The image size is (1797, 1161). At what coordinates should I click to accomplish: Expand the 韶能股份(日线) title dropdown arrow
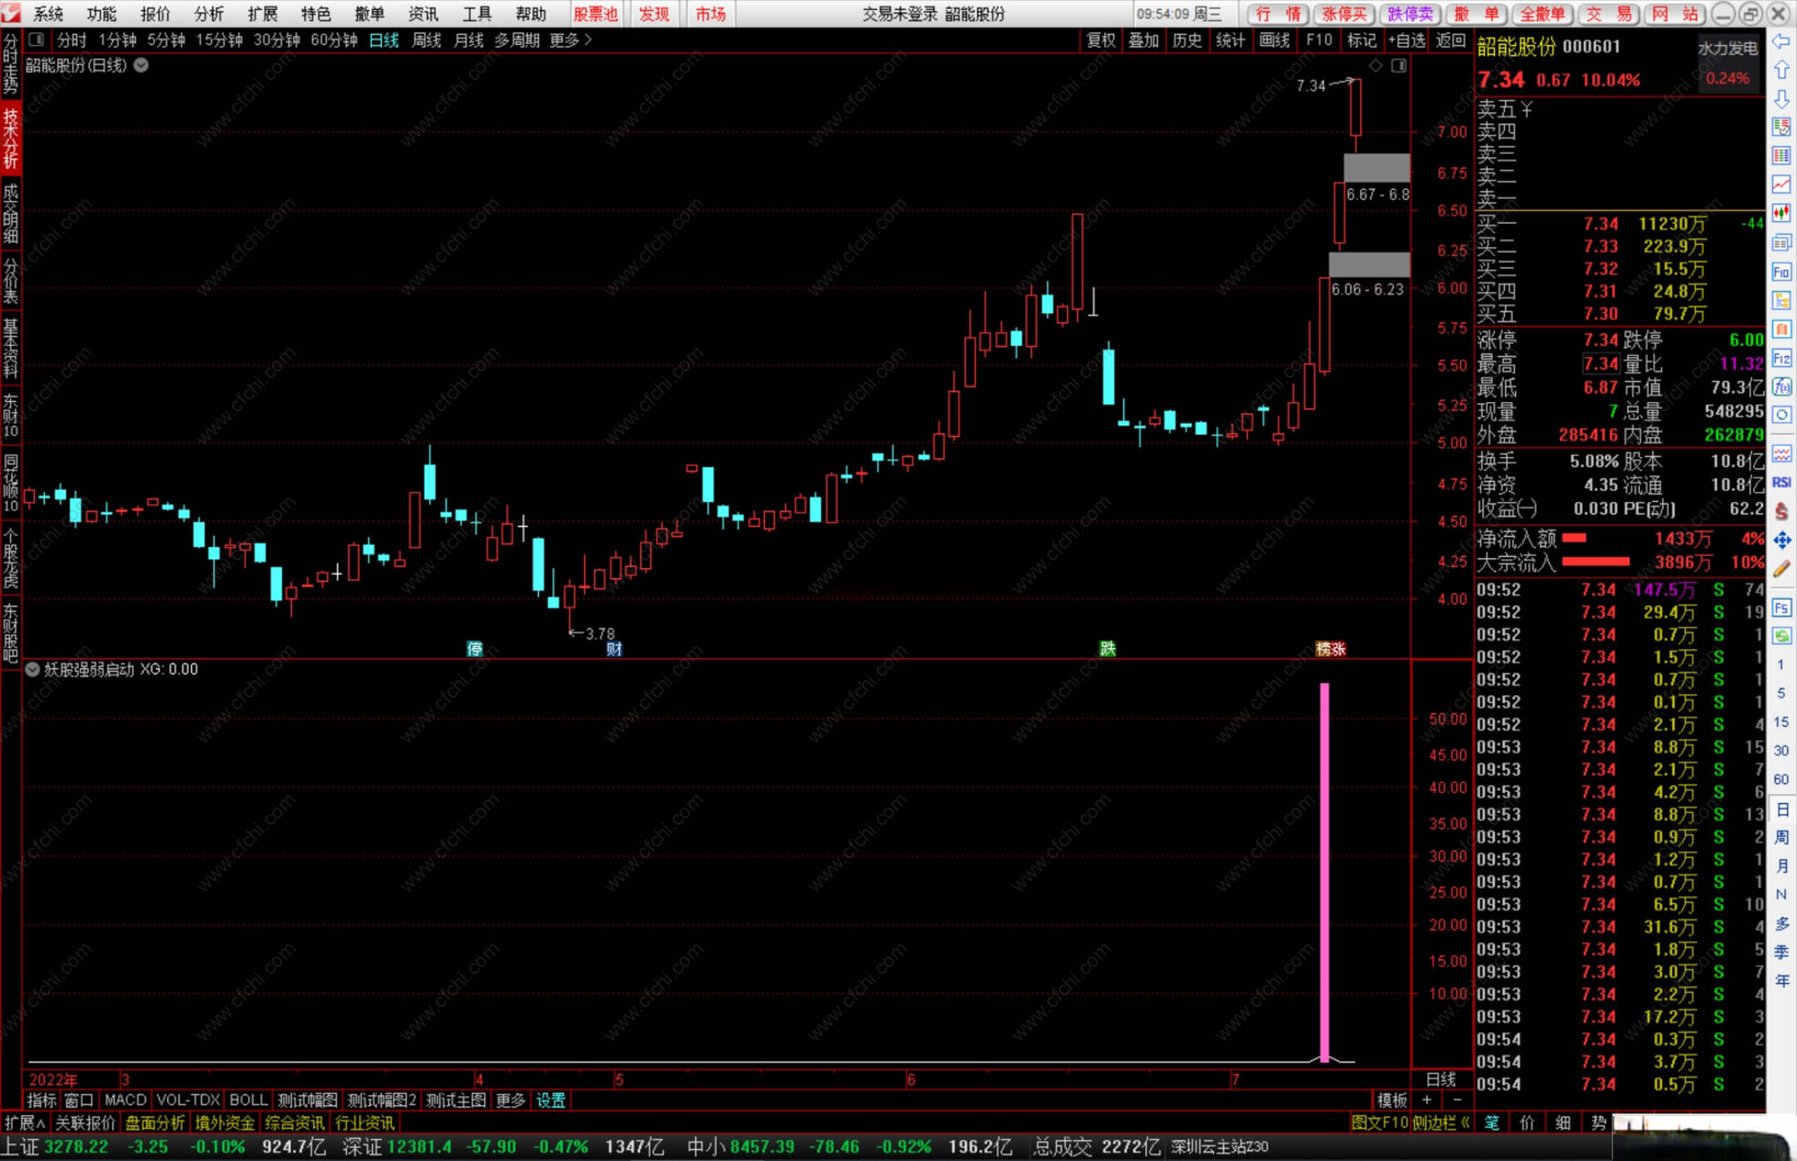pos(141,66)
